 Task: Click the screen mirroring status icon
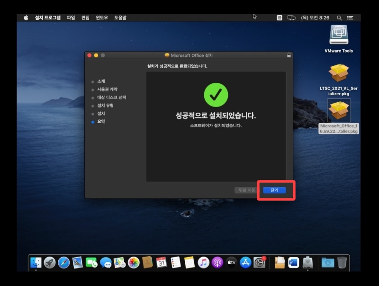291,18
